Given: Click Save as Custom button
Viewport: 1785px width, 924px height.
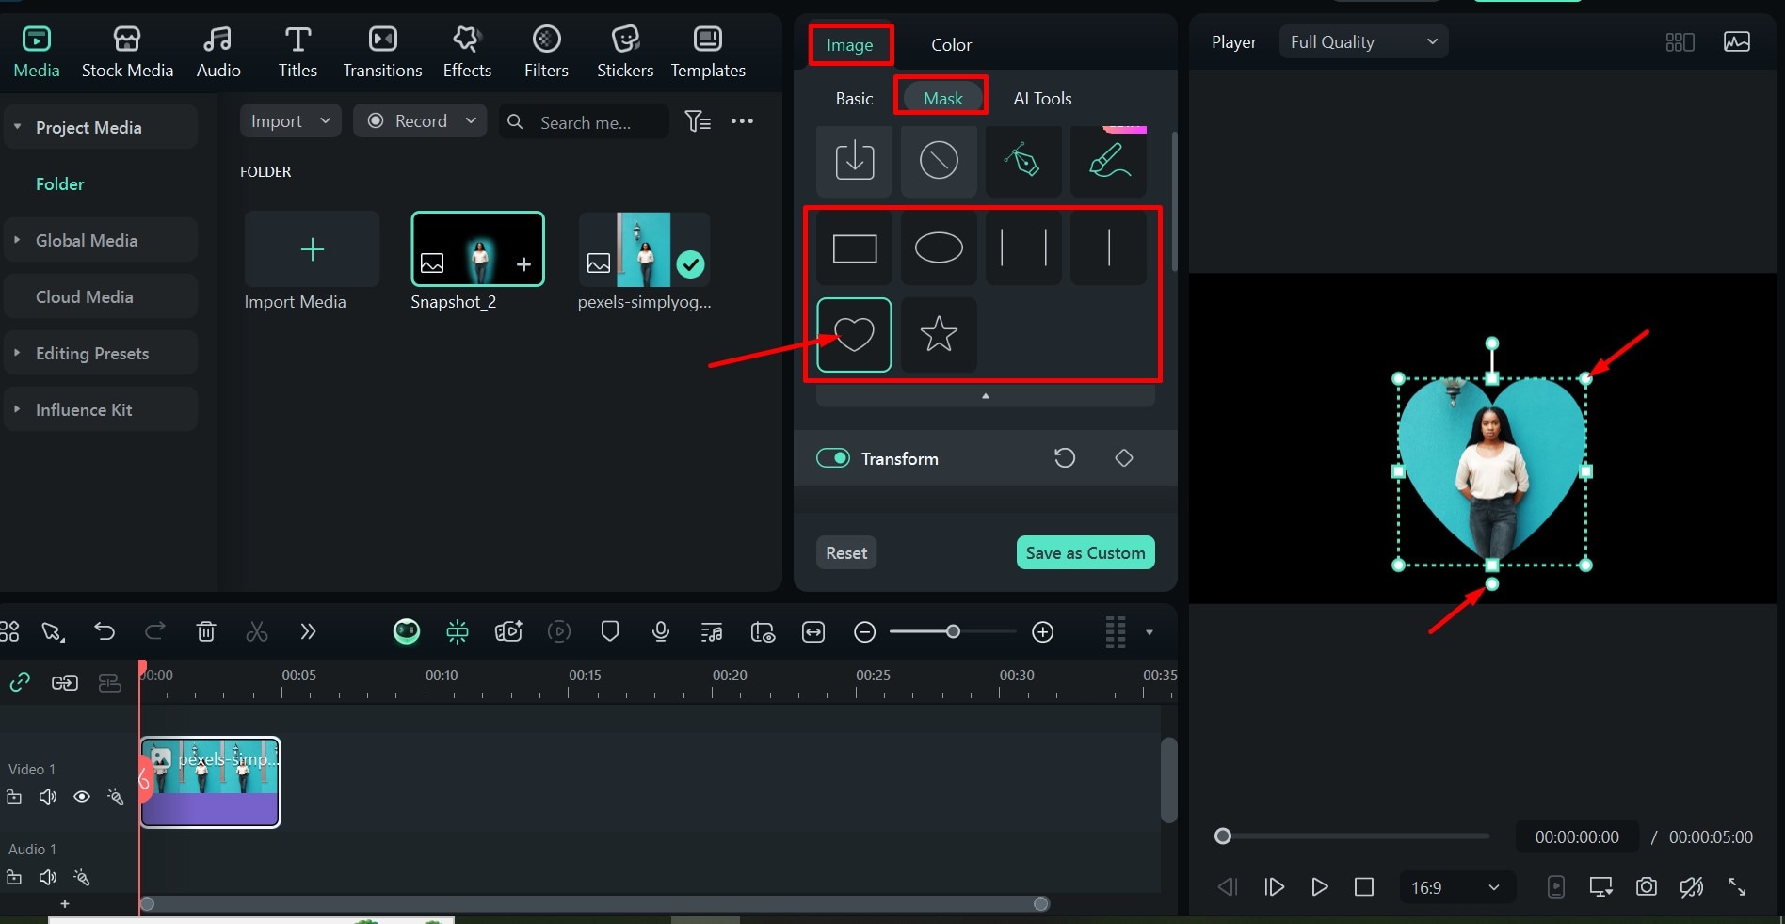Looking at the screenshot, I should (x=1085, y=552).
